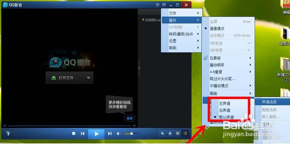Image resolution: width=290 pixels, height=144 pixels.
Task: Expand the 帮助 submenu arrow
Action: click(x=198, y=48)
